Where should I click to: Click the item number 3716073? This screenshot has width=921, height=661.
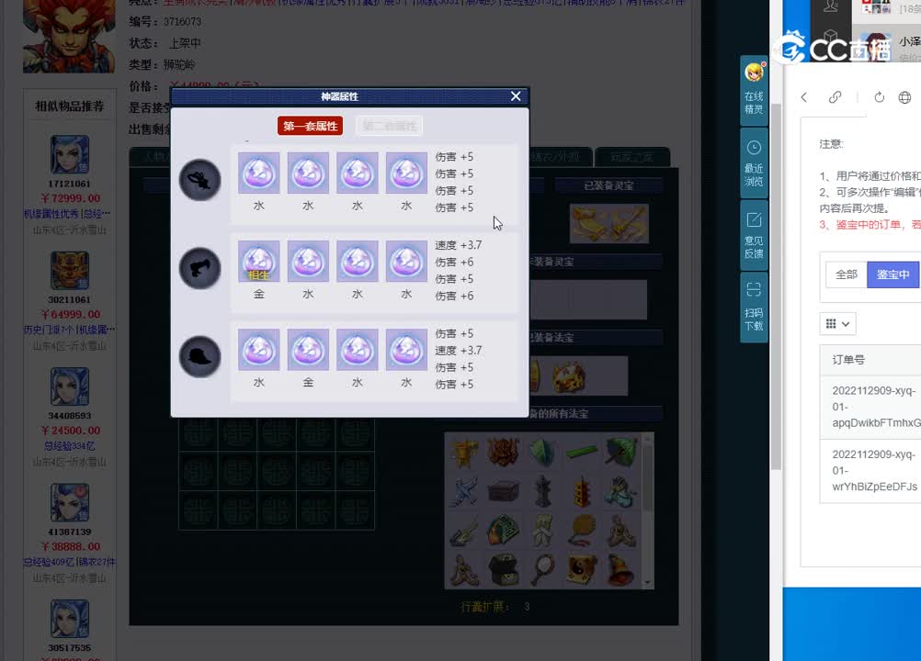click(182, 22)
